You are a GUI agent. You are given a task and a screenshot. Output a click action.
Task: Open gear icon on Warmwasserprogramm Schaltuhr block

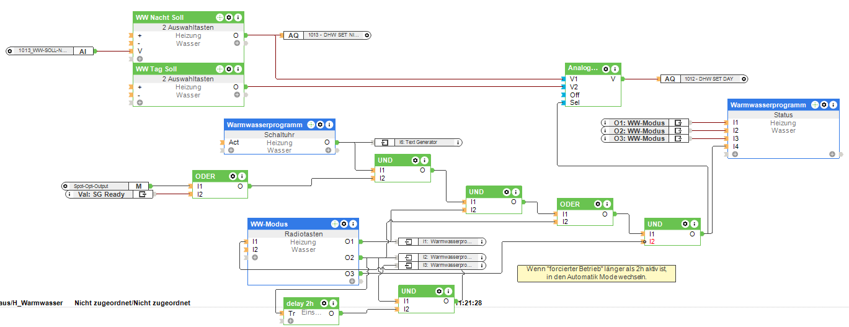(320, 125)
